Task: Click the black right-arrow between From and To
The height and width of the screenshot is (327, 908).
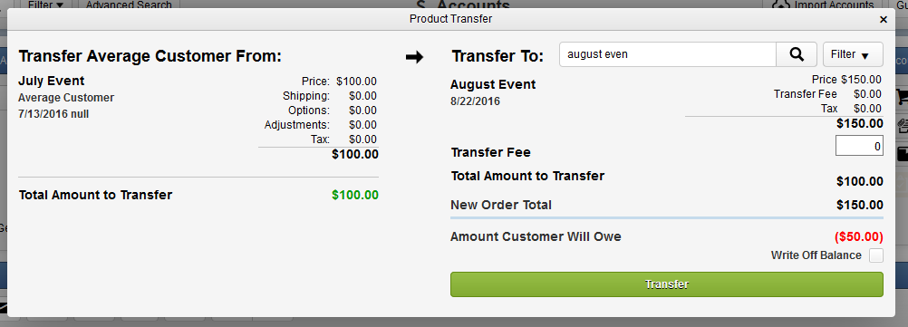Action: (x=415, y=57)
